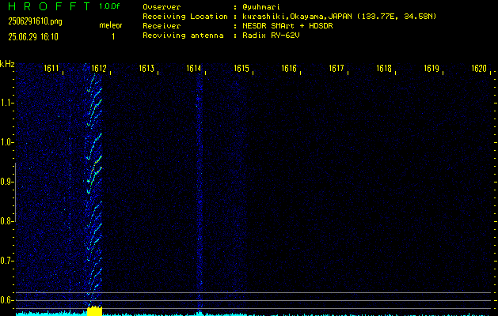
Task: Click the 1620 time marker
Action: (x=479, y=69)
